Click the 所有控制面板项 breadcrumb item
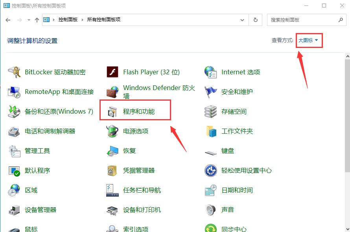This screenshot has height=232, width=350. tap(103, 20)
